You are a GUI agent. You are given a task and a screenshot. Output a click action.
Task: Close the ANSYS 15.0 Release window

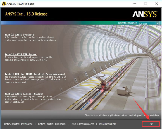coord(156,4)
